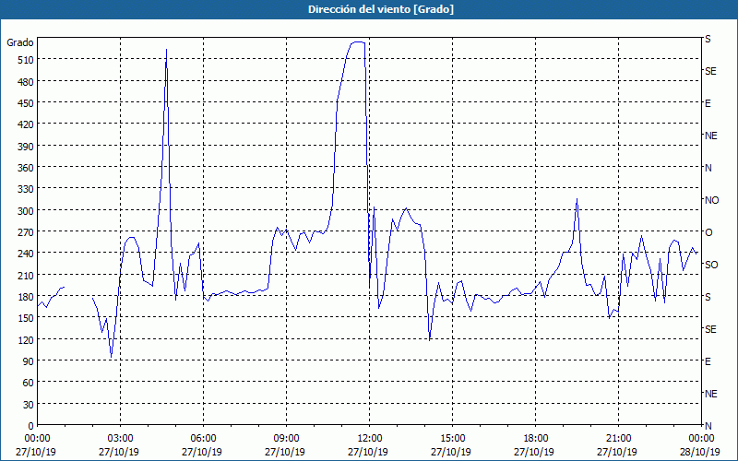Click the 09:00 time axis label

[x=286, y=439]
